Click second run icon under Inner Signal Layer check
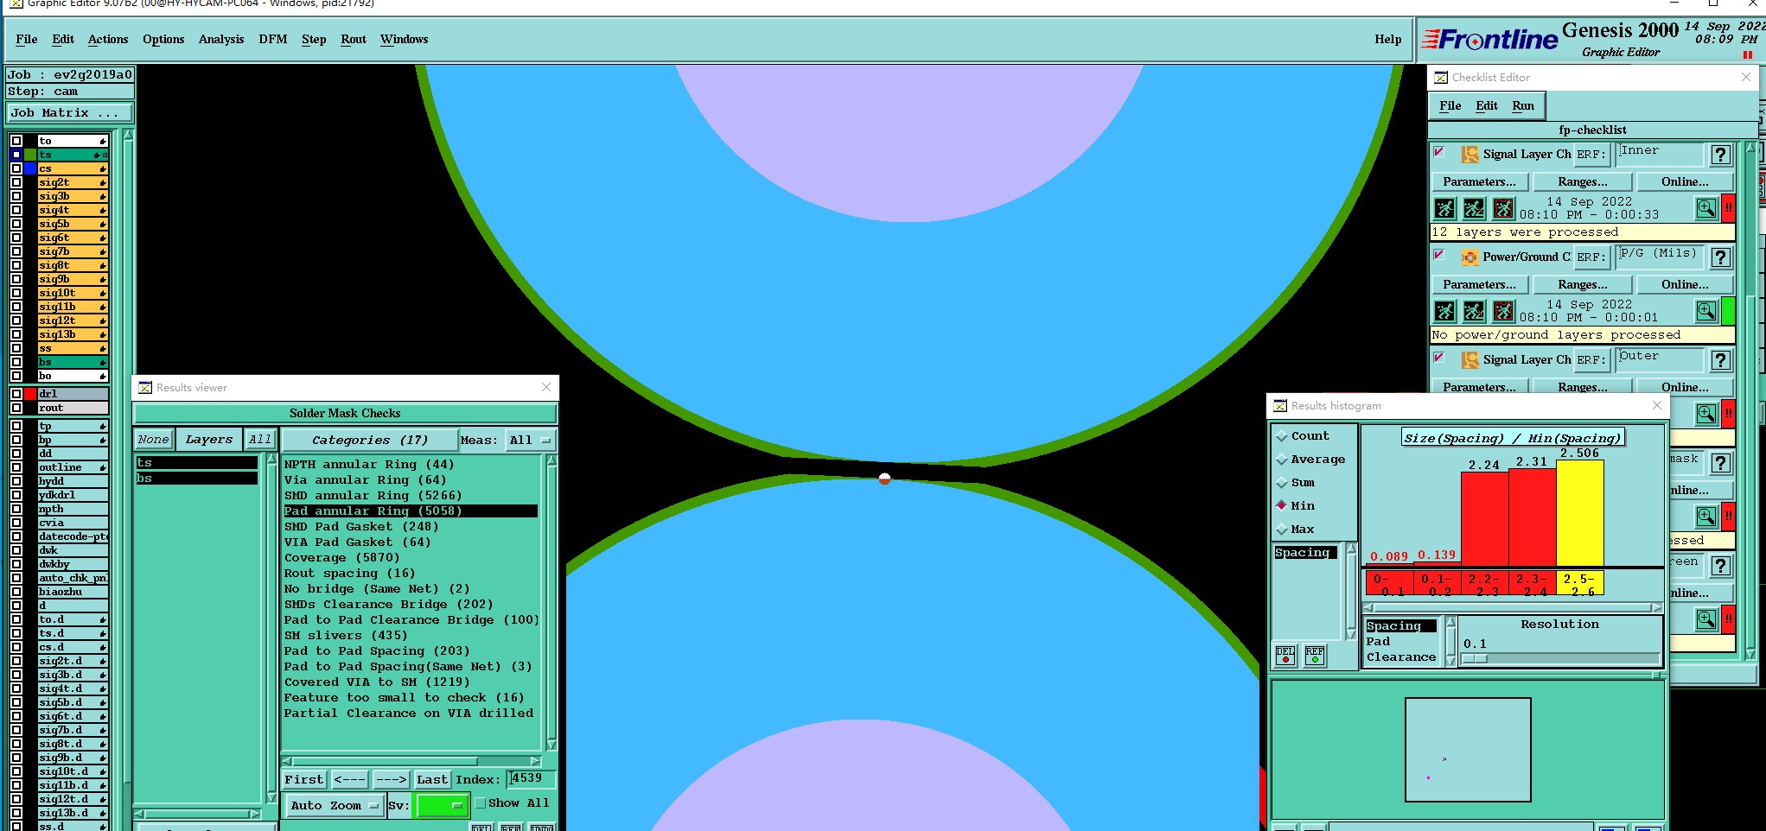The height and width of the screenshot is (831, 1766). coord(1474,208)
